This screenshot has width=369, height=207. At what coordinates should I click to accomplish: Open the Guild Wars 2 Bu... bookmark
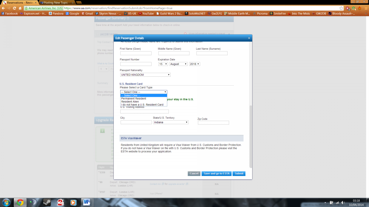(x=169, y=13)
